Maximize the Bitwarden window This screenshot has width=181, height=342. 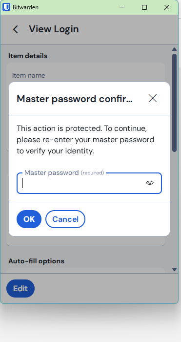[144, 7]
